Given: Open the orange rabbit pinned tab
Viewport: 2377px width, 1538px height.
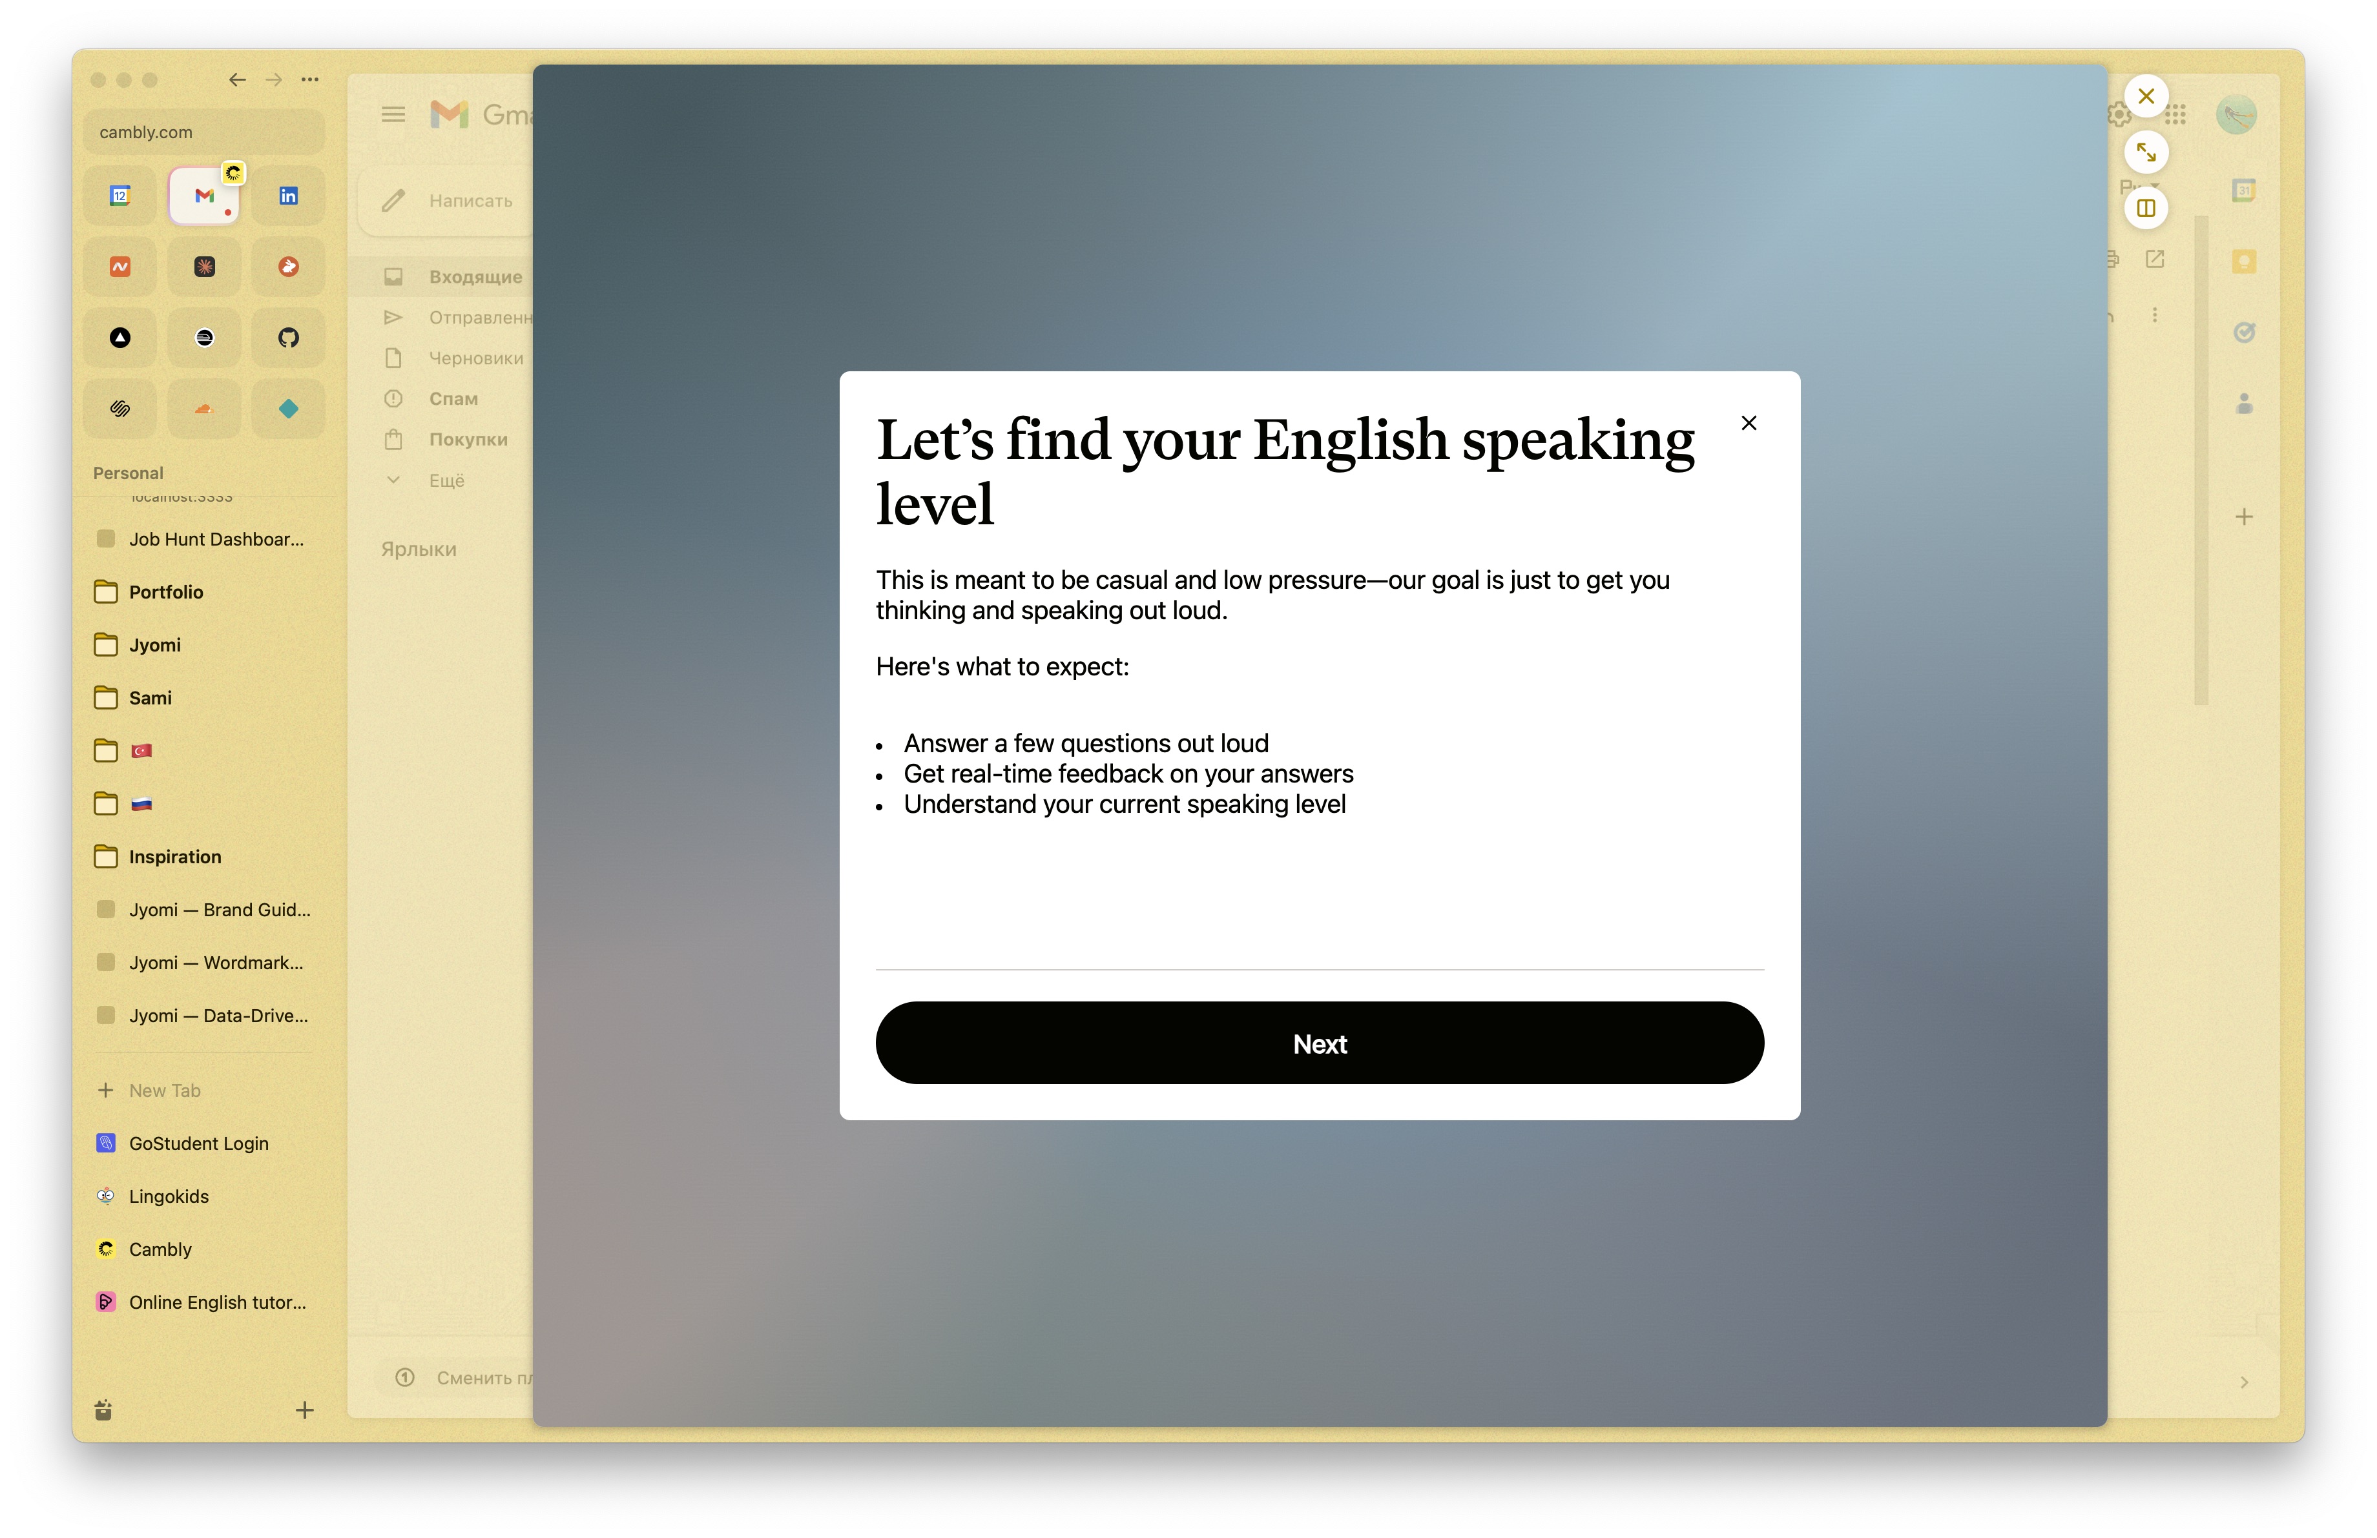Looking at the screenshot, I should coord(287,267).
